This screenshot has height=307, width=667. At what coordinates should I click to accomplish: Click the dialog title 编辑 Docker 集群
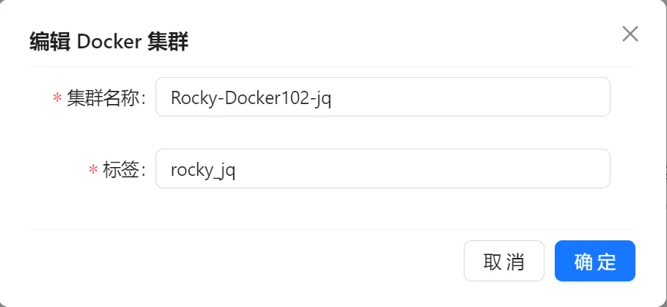coord(109,42)
